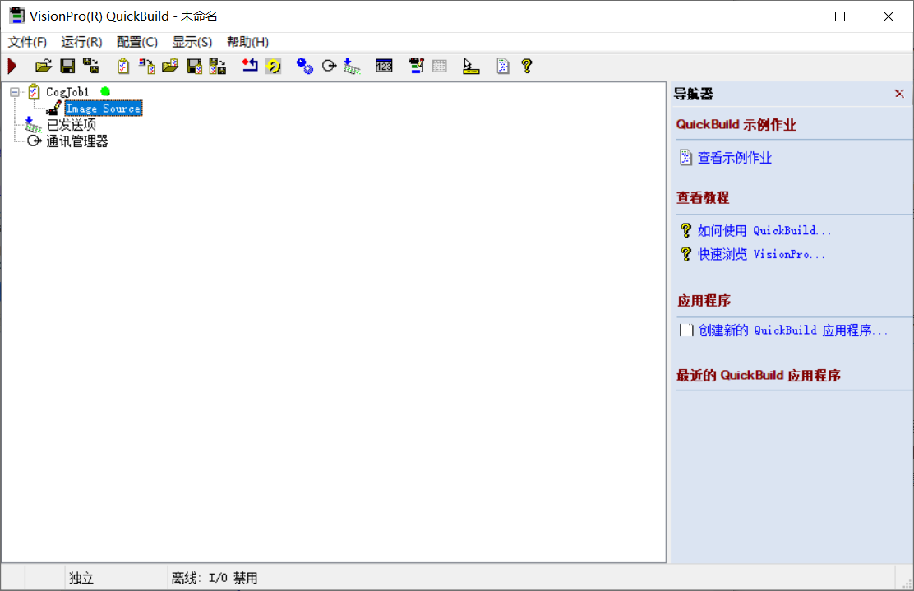Screen dimensions: 914x591
Task: Click the QuickBuild 示例作业 heading
Action: click(x=736, y=125)
